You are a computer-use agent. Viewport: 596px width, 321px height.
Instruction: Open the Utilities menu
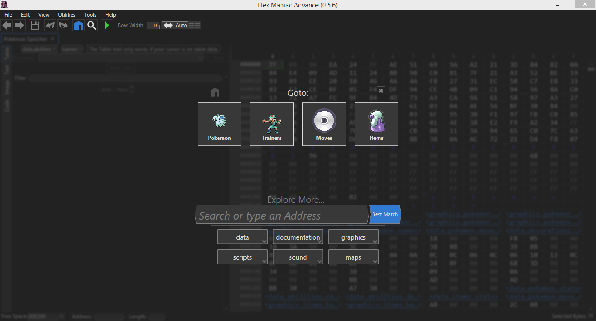67,15
